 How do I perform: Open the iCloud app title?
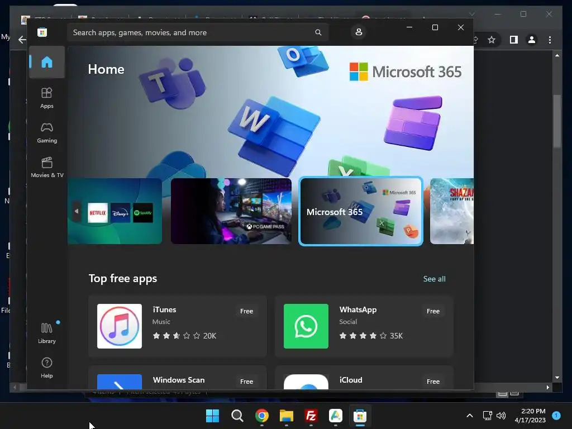(x=351, y=380)
